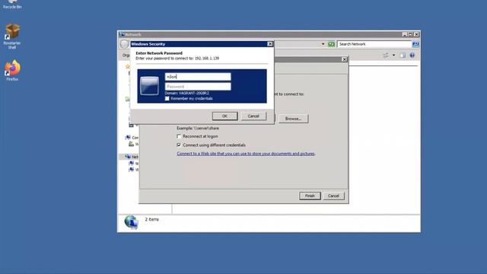Screen dimensions: 487x274
Task: Cancel the Map Network Drive wizard
Action: (x=333, y=196)
